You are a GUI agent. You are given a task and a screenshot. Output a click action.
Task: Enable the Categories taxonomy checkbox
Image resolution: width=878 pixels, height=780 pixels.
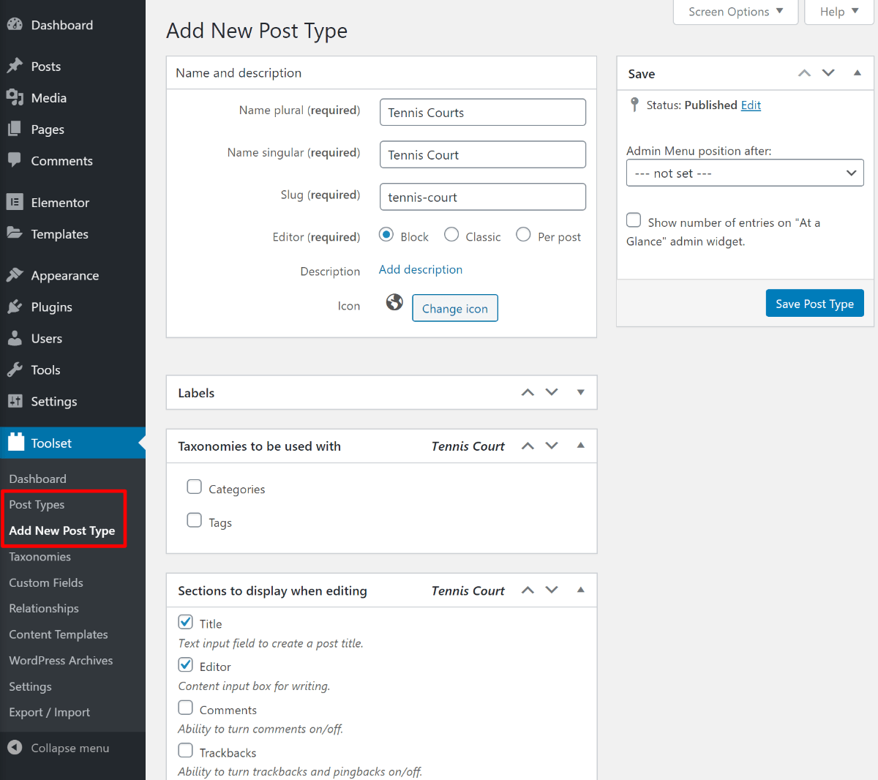coord(195,487)
